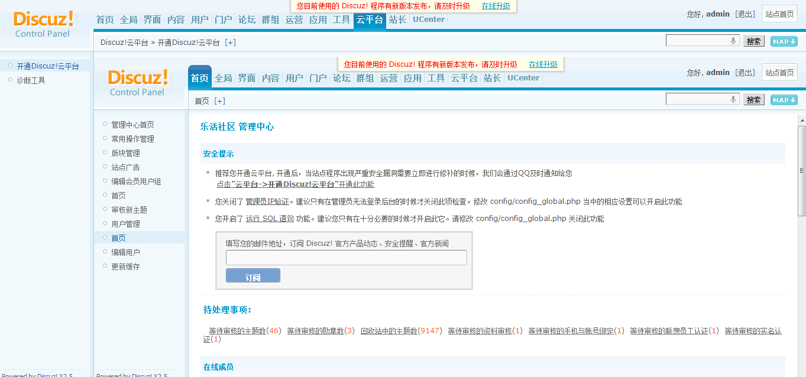
Task: Switch to the 用户 tab in the nested panel
Action: point(294,78)
